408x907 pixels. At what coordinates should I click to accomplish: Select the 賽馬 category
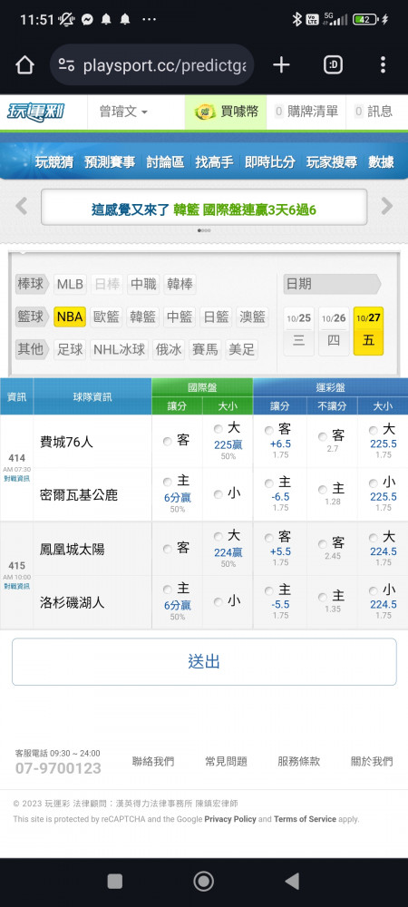point(205,349)
